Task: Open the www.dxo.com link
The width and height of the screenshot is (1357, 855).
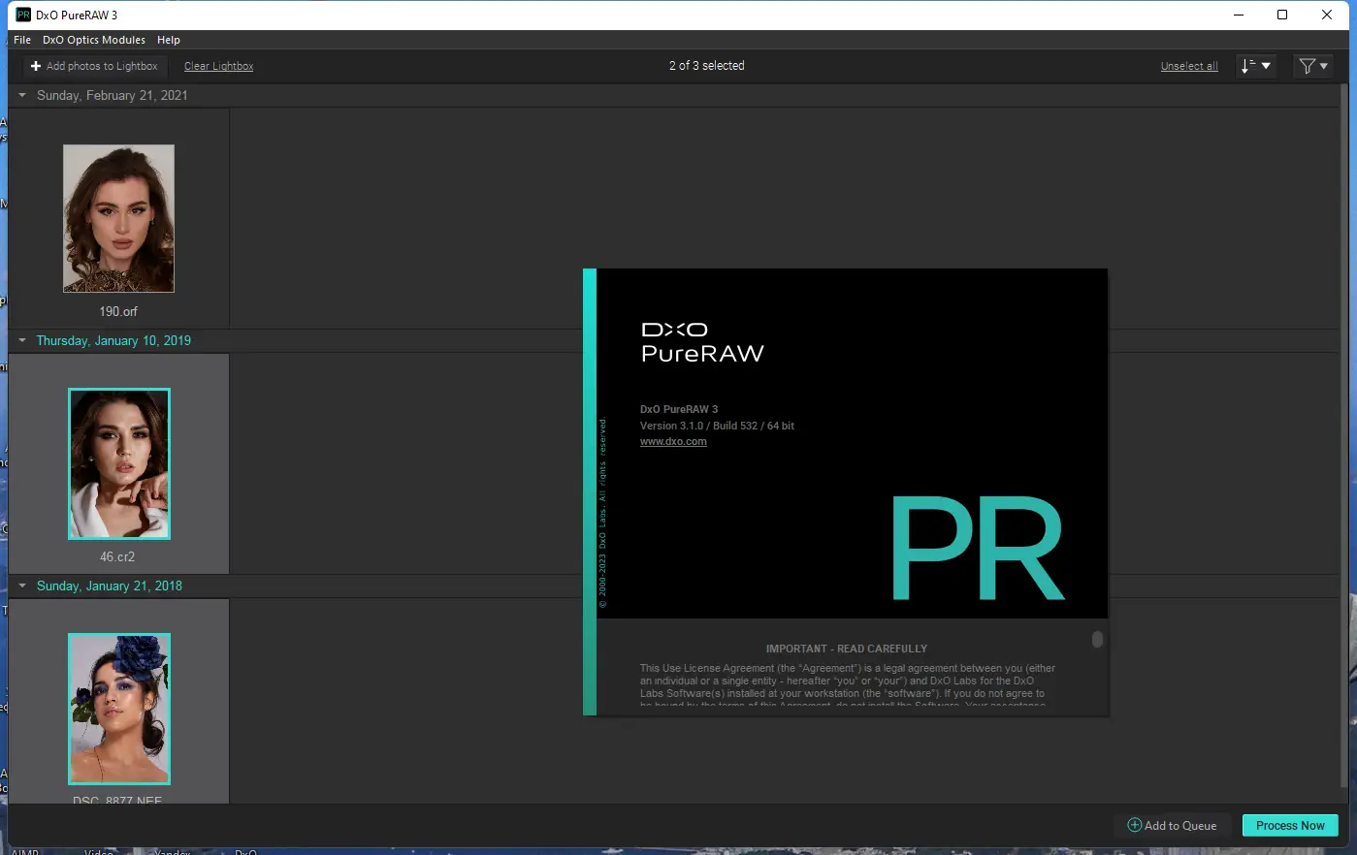Action: (673, 441)
